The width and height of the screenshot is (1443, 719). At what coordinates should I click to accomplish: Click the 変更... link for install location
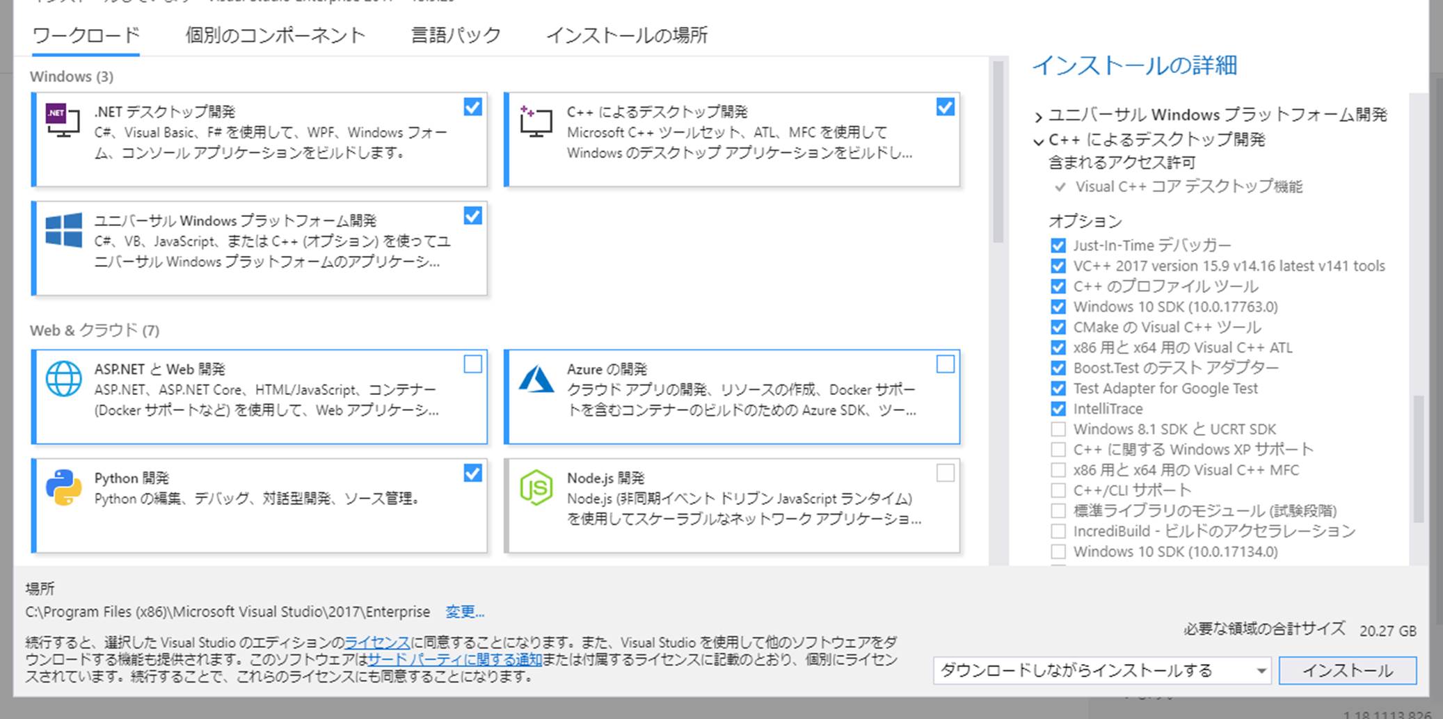coord(464,612)
